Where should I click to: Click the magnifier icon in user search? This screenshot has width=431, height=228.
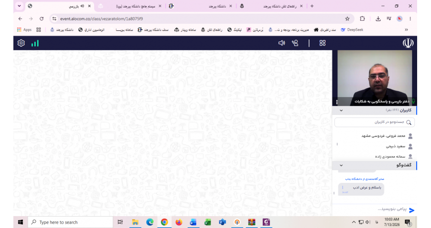click(x=409, y=122)
